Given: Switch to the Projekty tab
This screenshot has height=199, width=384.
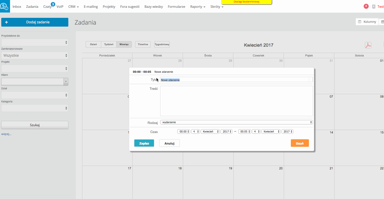Looking at the screenshot, I should [x=109, y=7].
